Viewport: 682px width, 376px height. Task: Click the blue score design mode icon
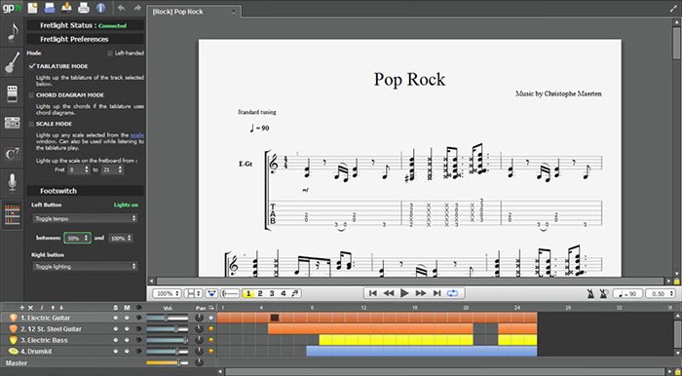click(x=211, y=293)
